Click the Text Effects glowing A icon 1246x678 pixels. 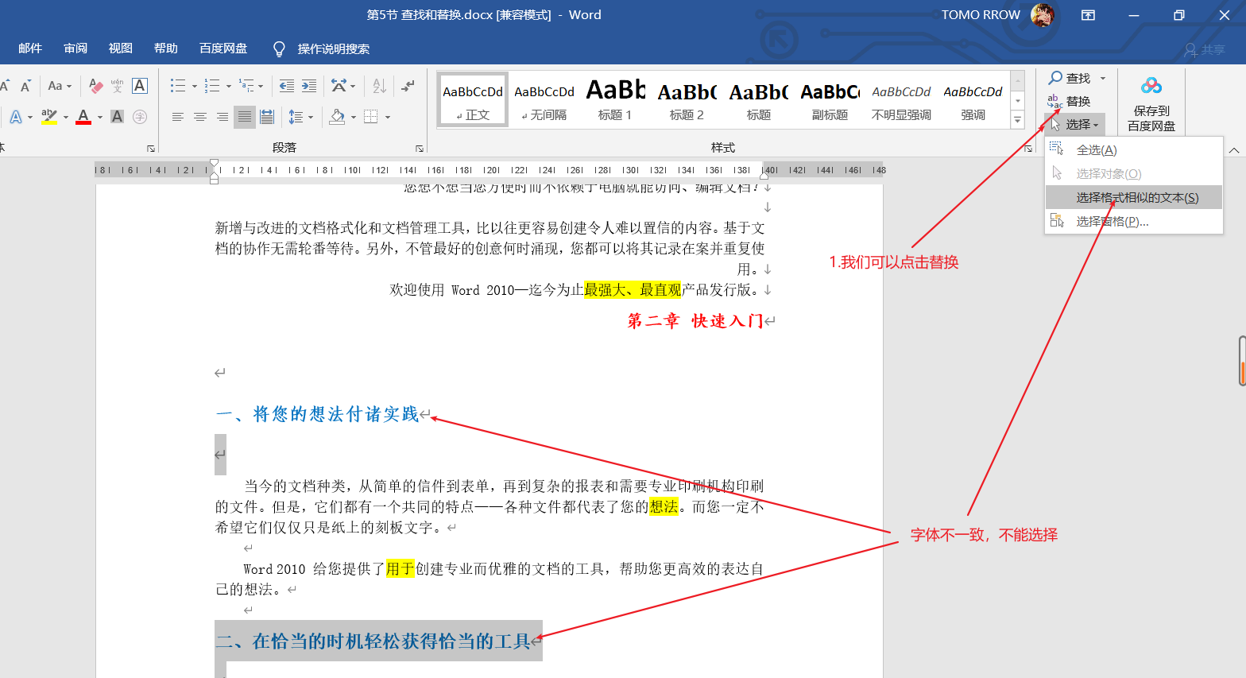[x=15, y=117]
